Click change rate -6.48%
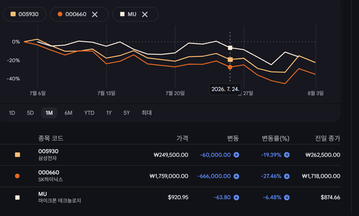This screenshot has height=216, width=359. (272, 197)
